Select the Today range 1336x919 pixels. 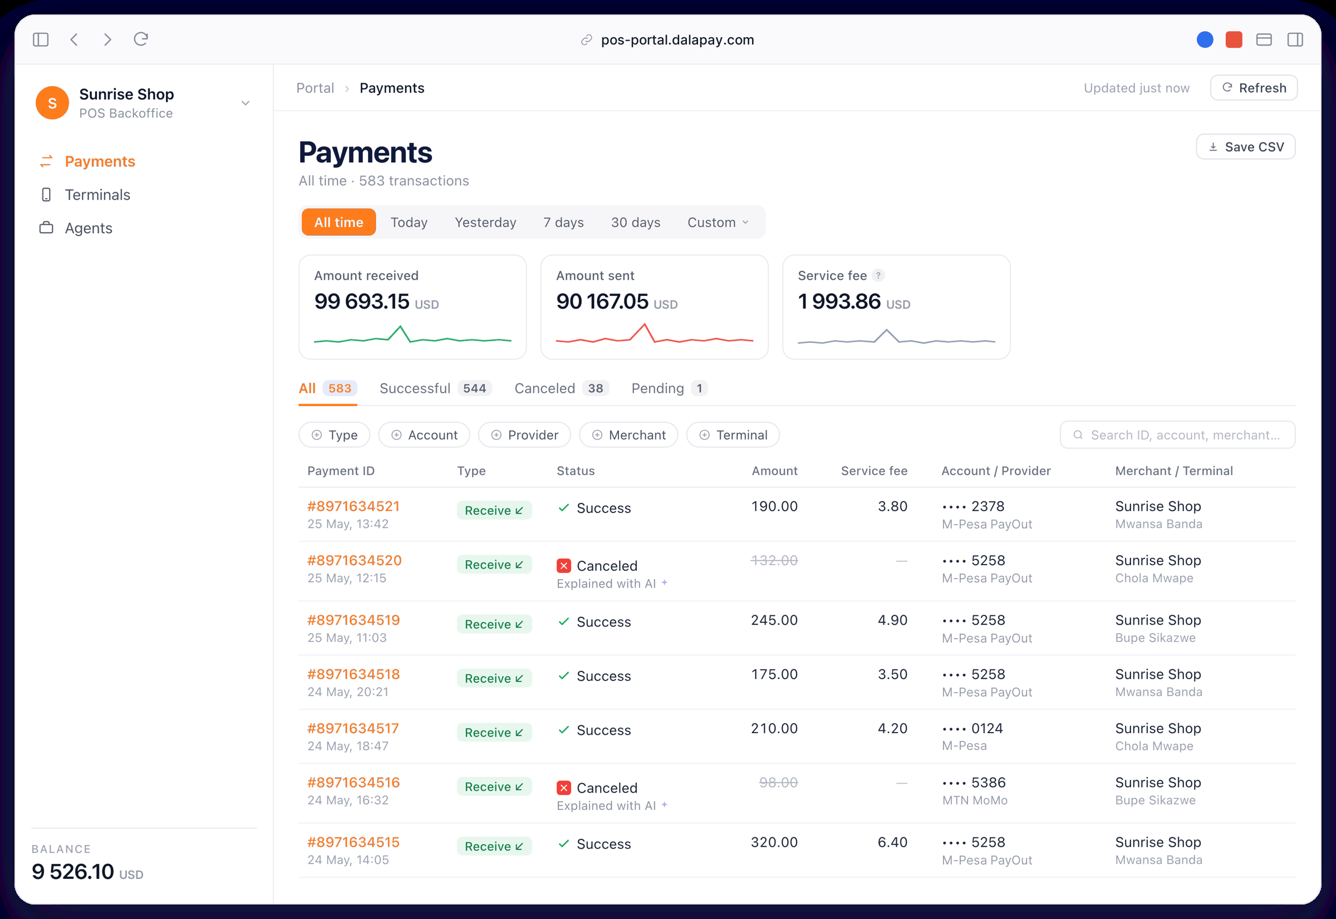409,223
